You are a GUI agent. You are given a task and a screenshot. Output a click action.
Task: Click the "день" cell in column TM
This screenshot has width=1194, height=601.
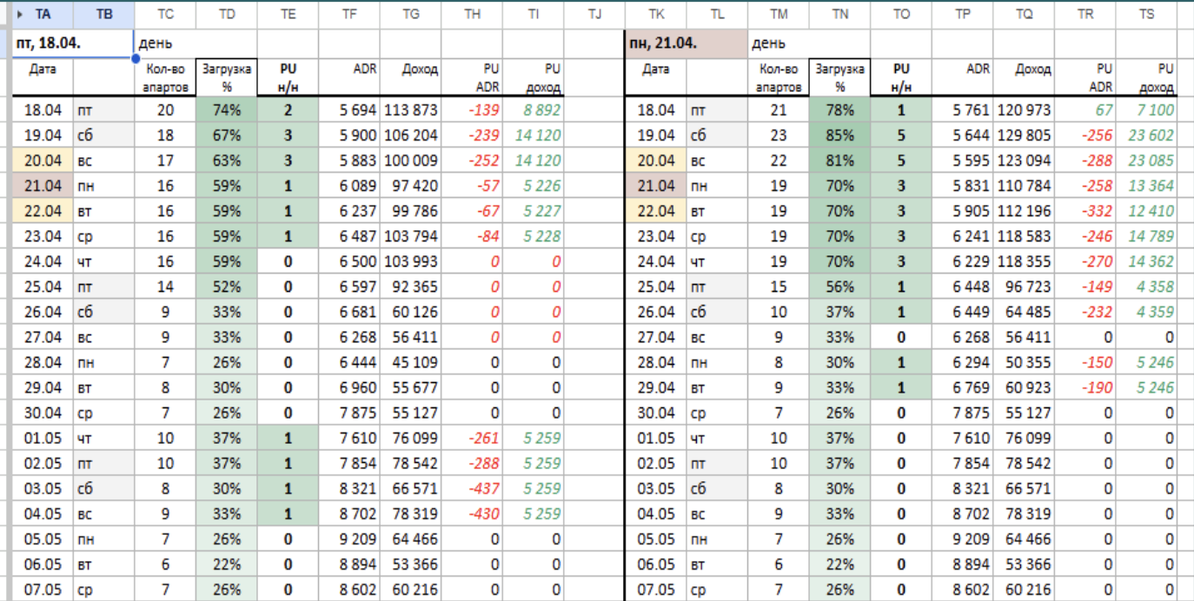[x=778, y=43]
